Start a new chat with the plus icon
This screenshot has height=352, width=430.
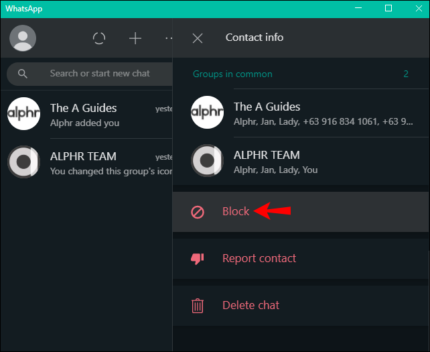[x=135, y=38]
